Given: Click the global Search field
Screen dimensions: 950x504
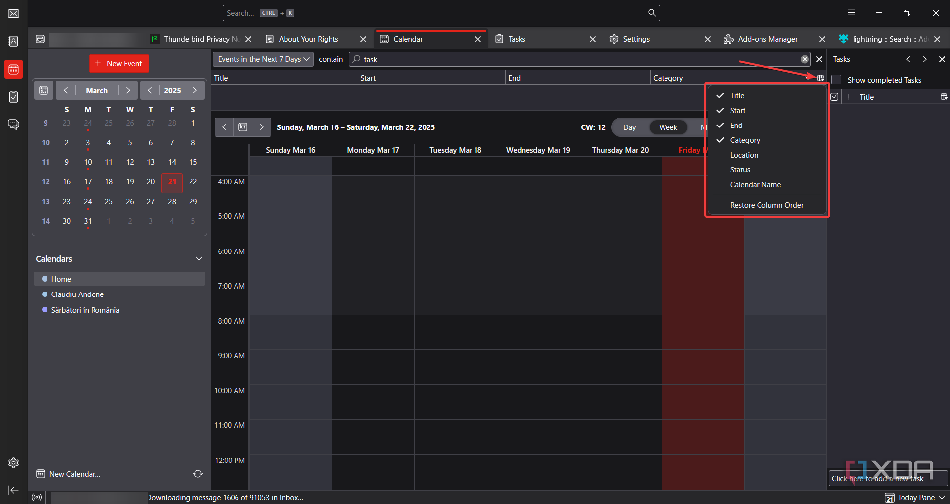Looking at the screenshot, I should point(441,13).
